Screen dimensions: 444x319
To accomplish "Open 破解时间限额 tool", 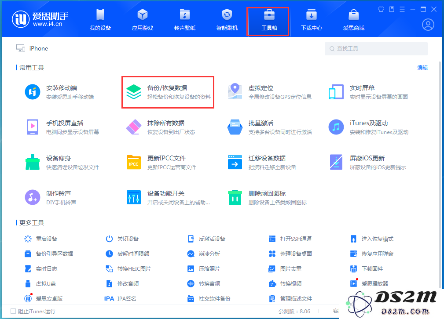I will pos(128,254).
